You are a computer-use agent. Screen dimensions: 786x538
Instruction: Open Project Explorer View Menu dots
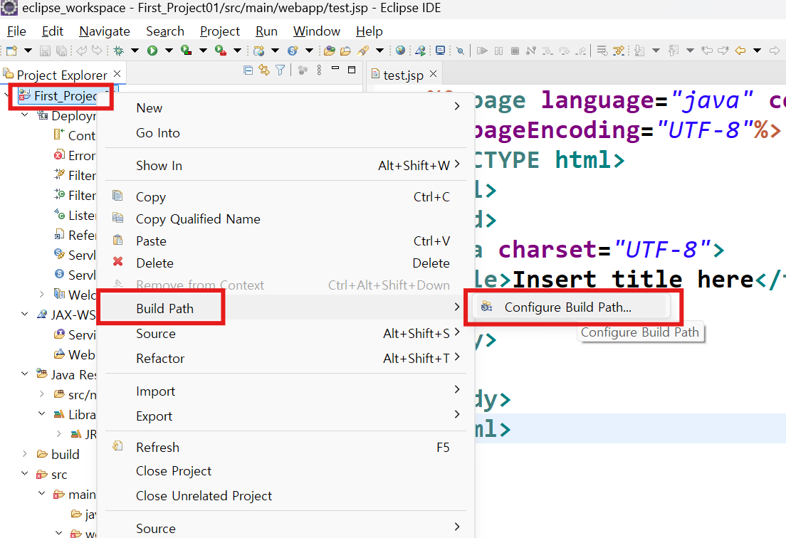[x=319, y=70]
